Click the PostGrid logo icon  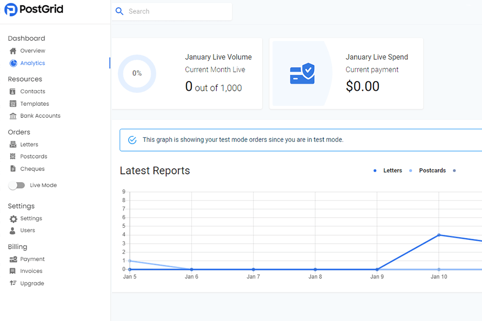[11, 10]
